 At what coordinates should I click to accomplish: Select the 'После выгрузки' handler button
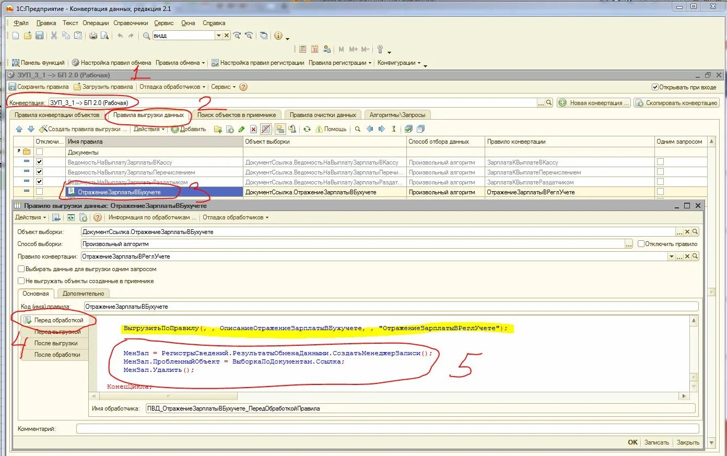(55, 343)
